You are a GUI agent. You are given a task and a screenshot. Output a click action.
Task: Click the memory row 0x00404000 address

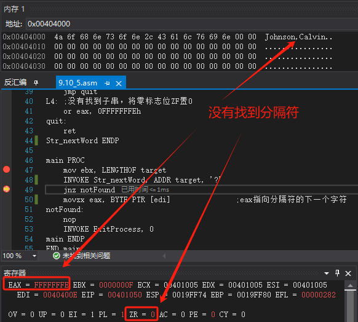pyautogui.click(x=24, y=37)
